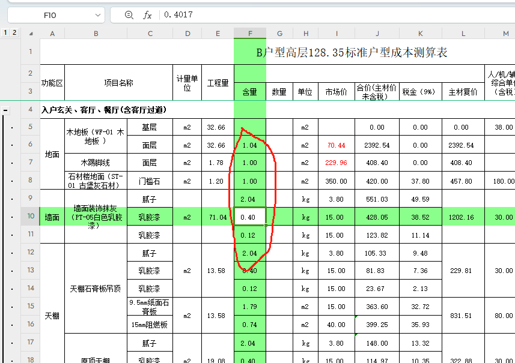This screenshot has width=515, height=363.
Task: Select row 4 header
Action: pyautogui.click(x=31, y=110)
